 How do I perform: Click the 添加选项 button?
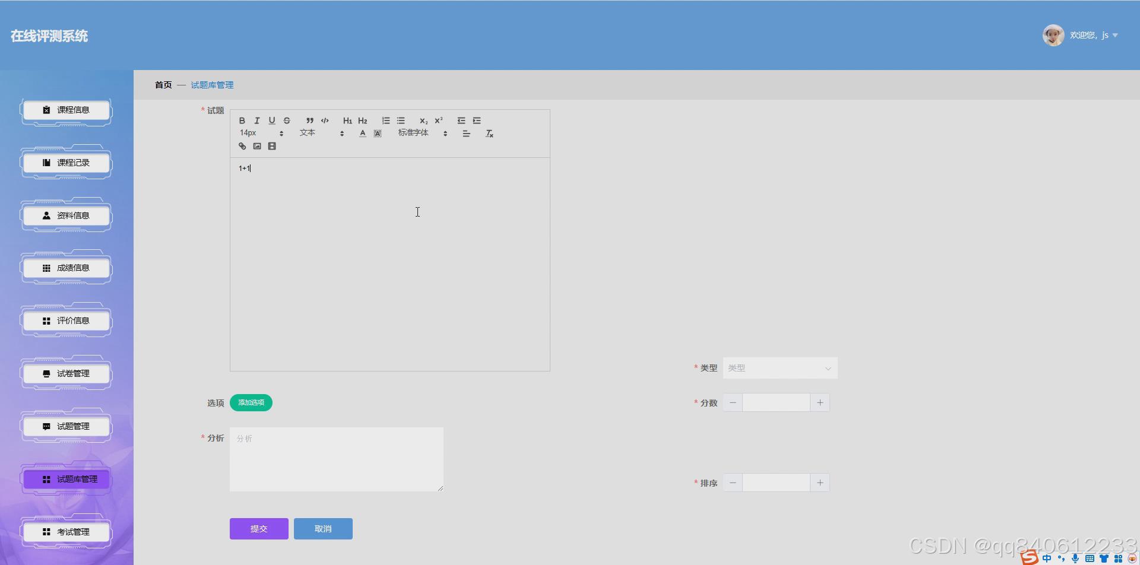point(251,402)
